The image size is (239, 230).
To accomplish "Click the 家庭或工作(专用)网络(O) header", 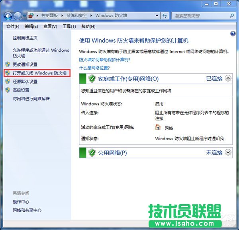I will click(x=128, y=79).
